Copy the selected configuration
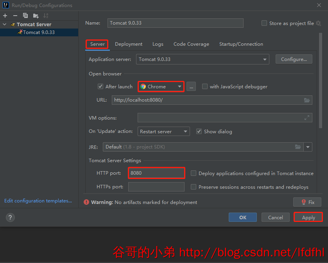Image resolution: width=328 pixels, height=263 pixels. 25,16
